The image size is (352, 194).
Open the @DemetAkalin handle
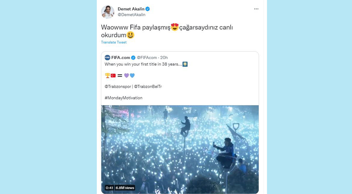tap(132, 15)
